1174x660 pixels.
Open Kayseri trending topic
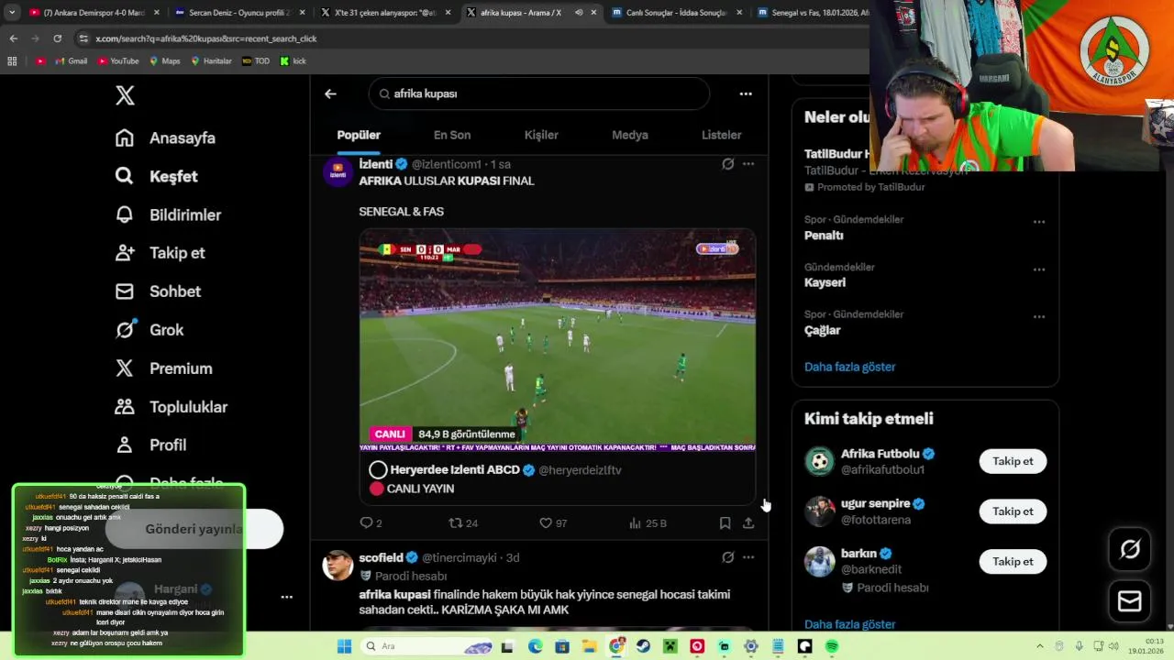coord(825,282)
